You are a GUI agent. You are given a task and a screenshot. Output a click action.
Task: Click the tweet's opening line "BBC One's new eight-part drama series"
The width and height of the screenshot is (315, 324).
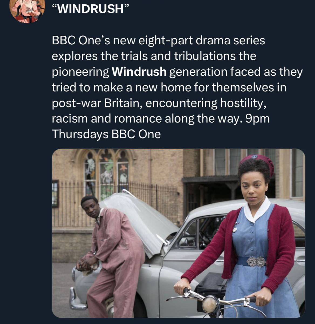158,40
